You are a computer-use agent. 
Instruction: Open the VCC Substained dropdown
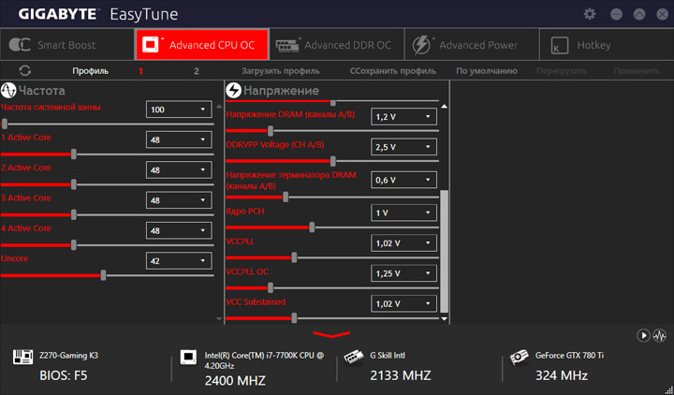click(403, 303)
